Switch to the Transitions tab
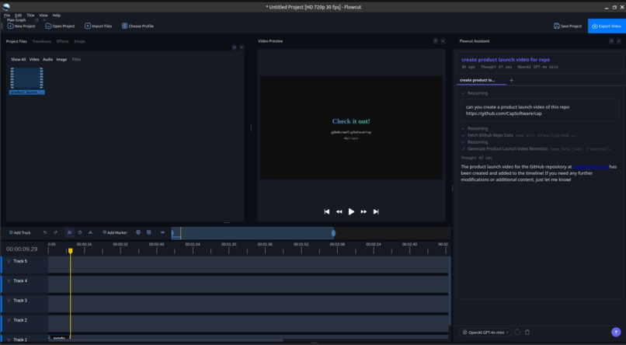Screen dimensions: 626x345 [41, 41]
